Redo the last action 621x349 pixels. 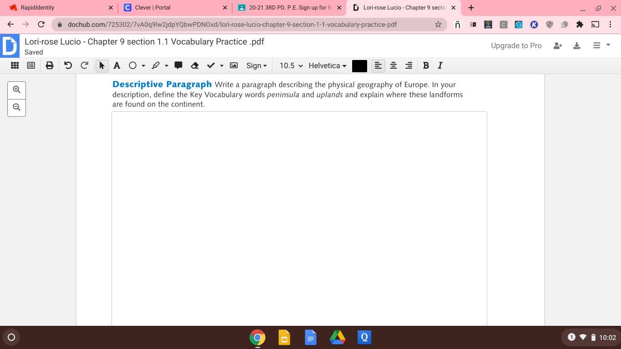[x=84, y=65]
